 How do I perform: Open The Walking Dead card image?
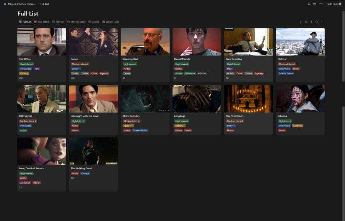point(93,151)
